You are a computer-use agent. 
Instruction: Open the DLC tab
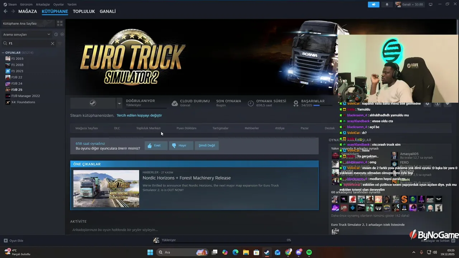117,128
